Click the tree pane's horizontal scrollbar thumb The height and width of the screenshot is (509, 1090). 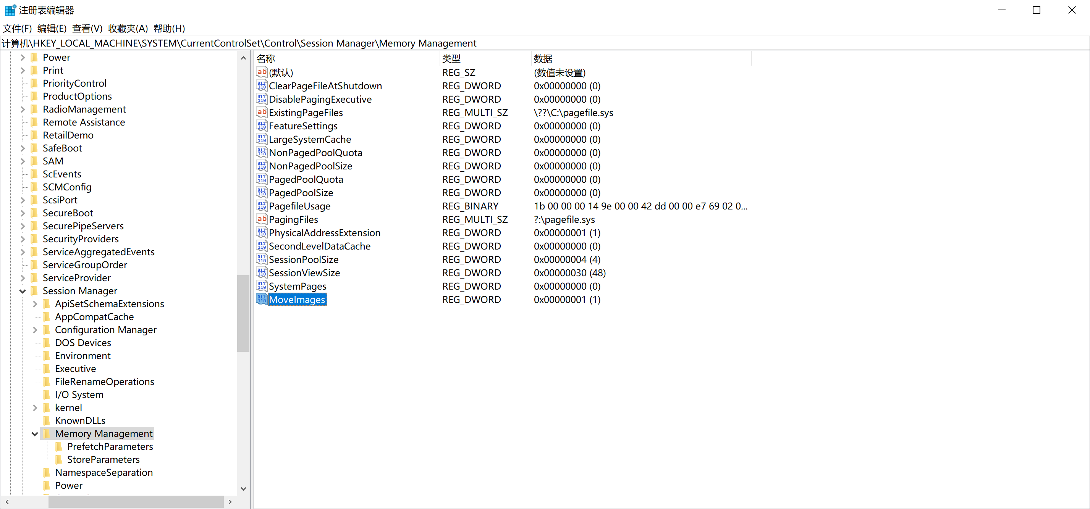click(136, 502)
